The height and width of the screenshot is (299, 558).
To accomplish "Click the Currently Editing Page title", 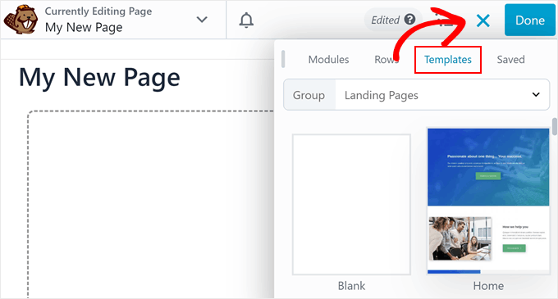I will 98,11.
